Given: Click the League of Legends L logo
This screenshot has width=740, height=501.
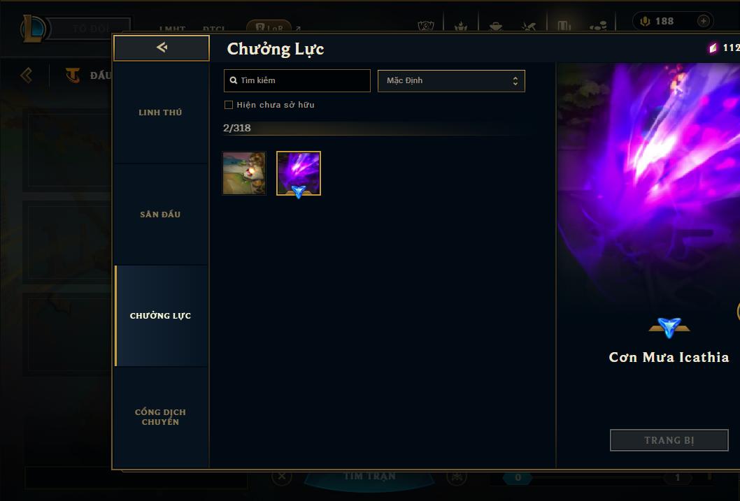Looking at the screenshot, I should (33, 28).
